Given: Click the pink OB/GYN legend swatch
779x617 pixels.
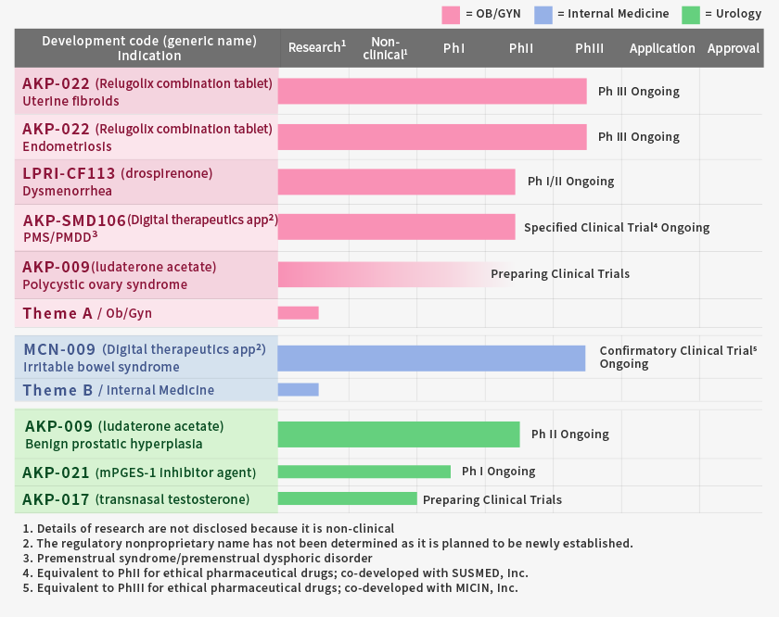Looking at the screenshot, I should (451, 14).
